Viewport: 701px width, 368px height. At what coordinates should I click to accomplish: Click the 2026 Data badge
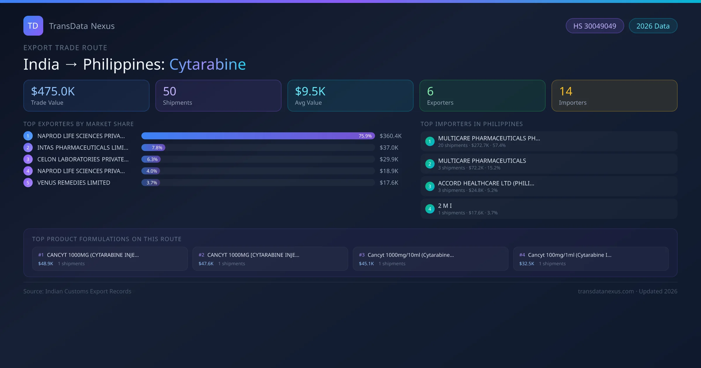coord(653,26)
